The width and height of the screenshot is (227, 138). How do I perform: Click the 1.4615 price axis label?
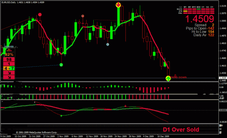223,66
